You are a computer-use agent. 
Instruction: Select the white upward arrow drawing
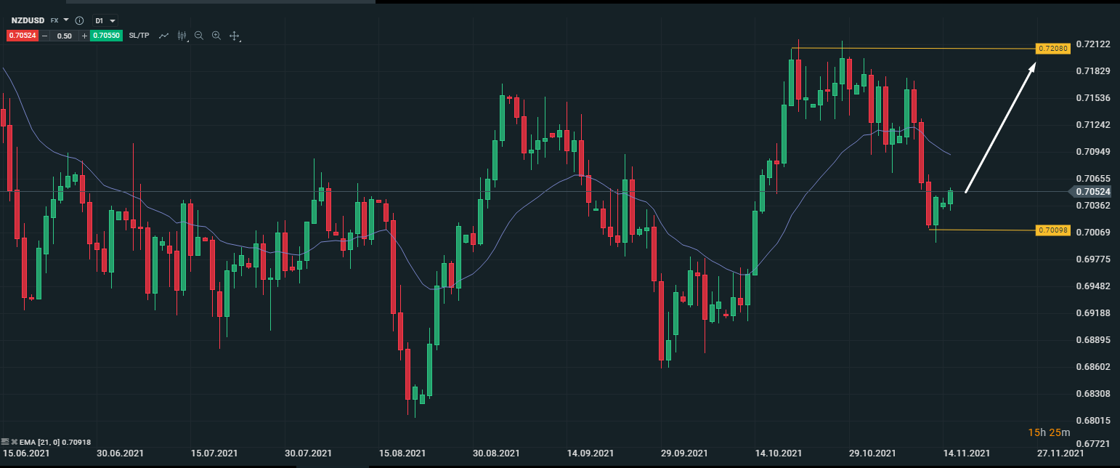click(x=1000, y=128)
